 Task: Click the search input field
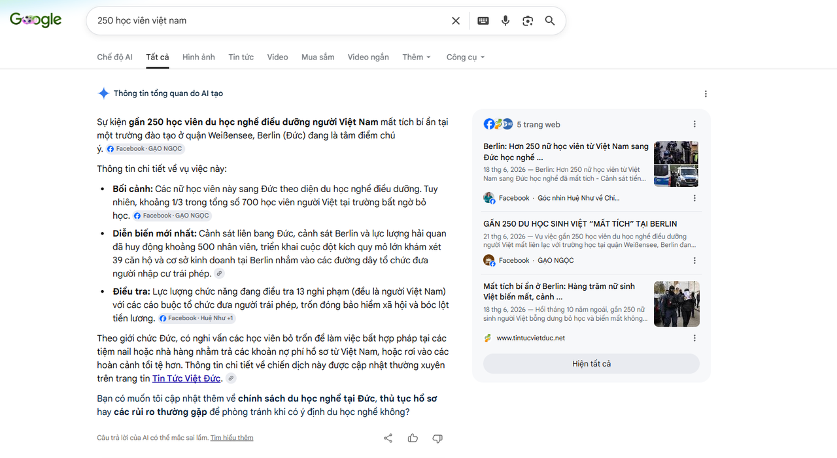[271, 21]
